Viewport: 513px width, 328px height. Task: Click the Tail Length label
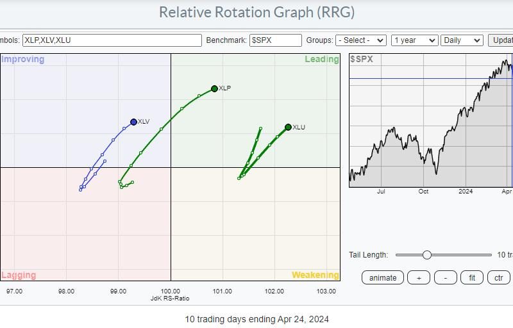(x=368, y=255)
